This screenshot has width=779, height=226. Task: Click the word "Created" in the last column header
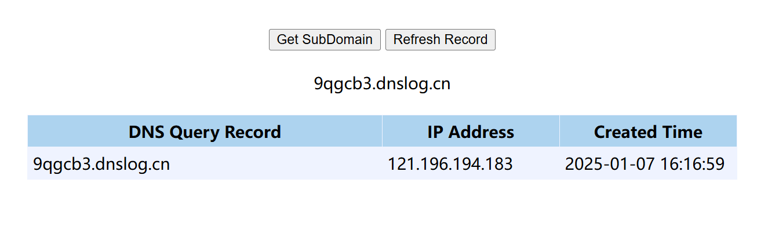[x=626, y=132]
